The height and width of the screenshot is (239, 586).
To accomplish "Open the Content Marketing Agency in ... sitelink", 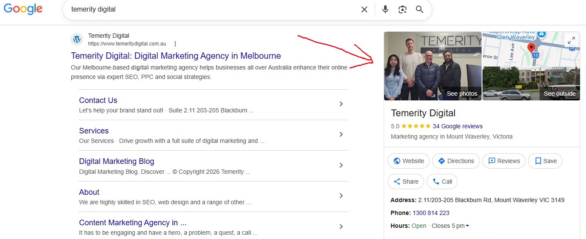I will coord(133,223).
